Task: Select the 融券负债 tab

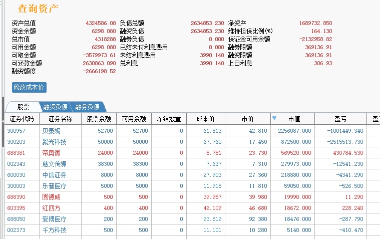Action: tap(88, 107)
